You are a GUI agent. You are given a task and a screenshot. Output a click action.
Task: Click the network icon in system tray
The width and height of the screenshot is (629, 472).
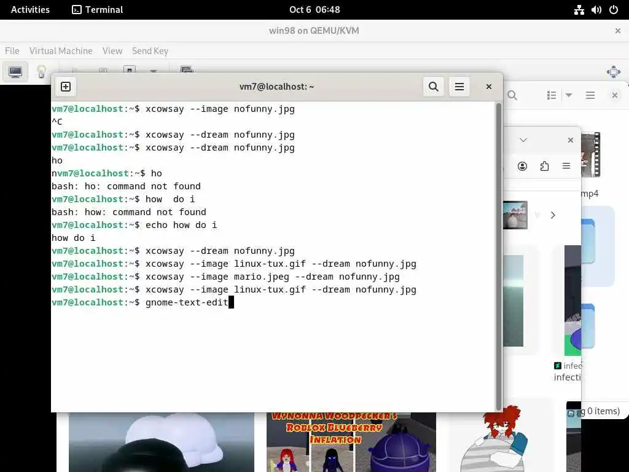(579, 10)
